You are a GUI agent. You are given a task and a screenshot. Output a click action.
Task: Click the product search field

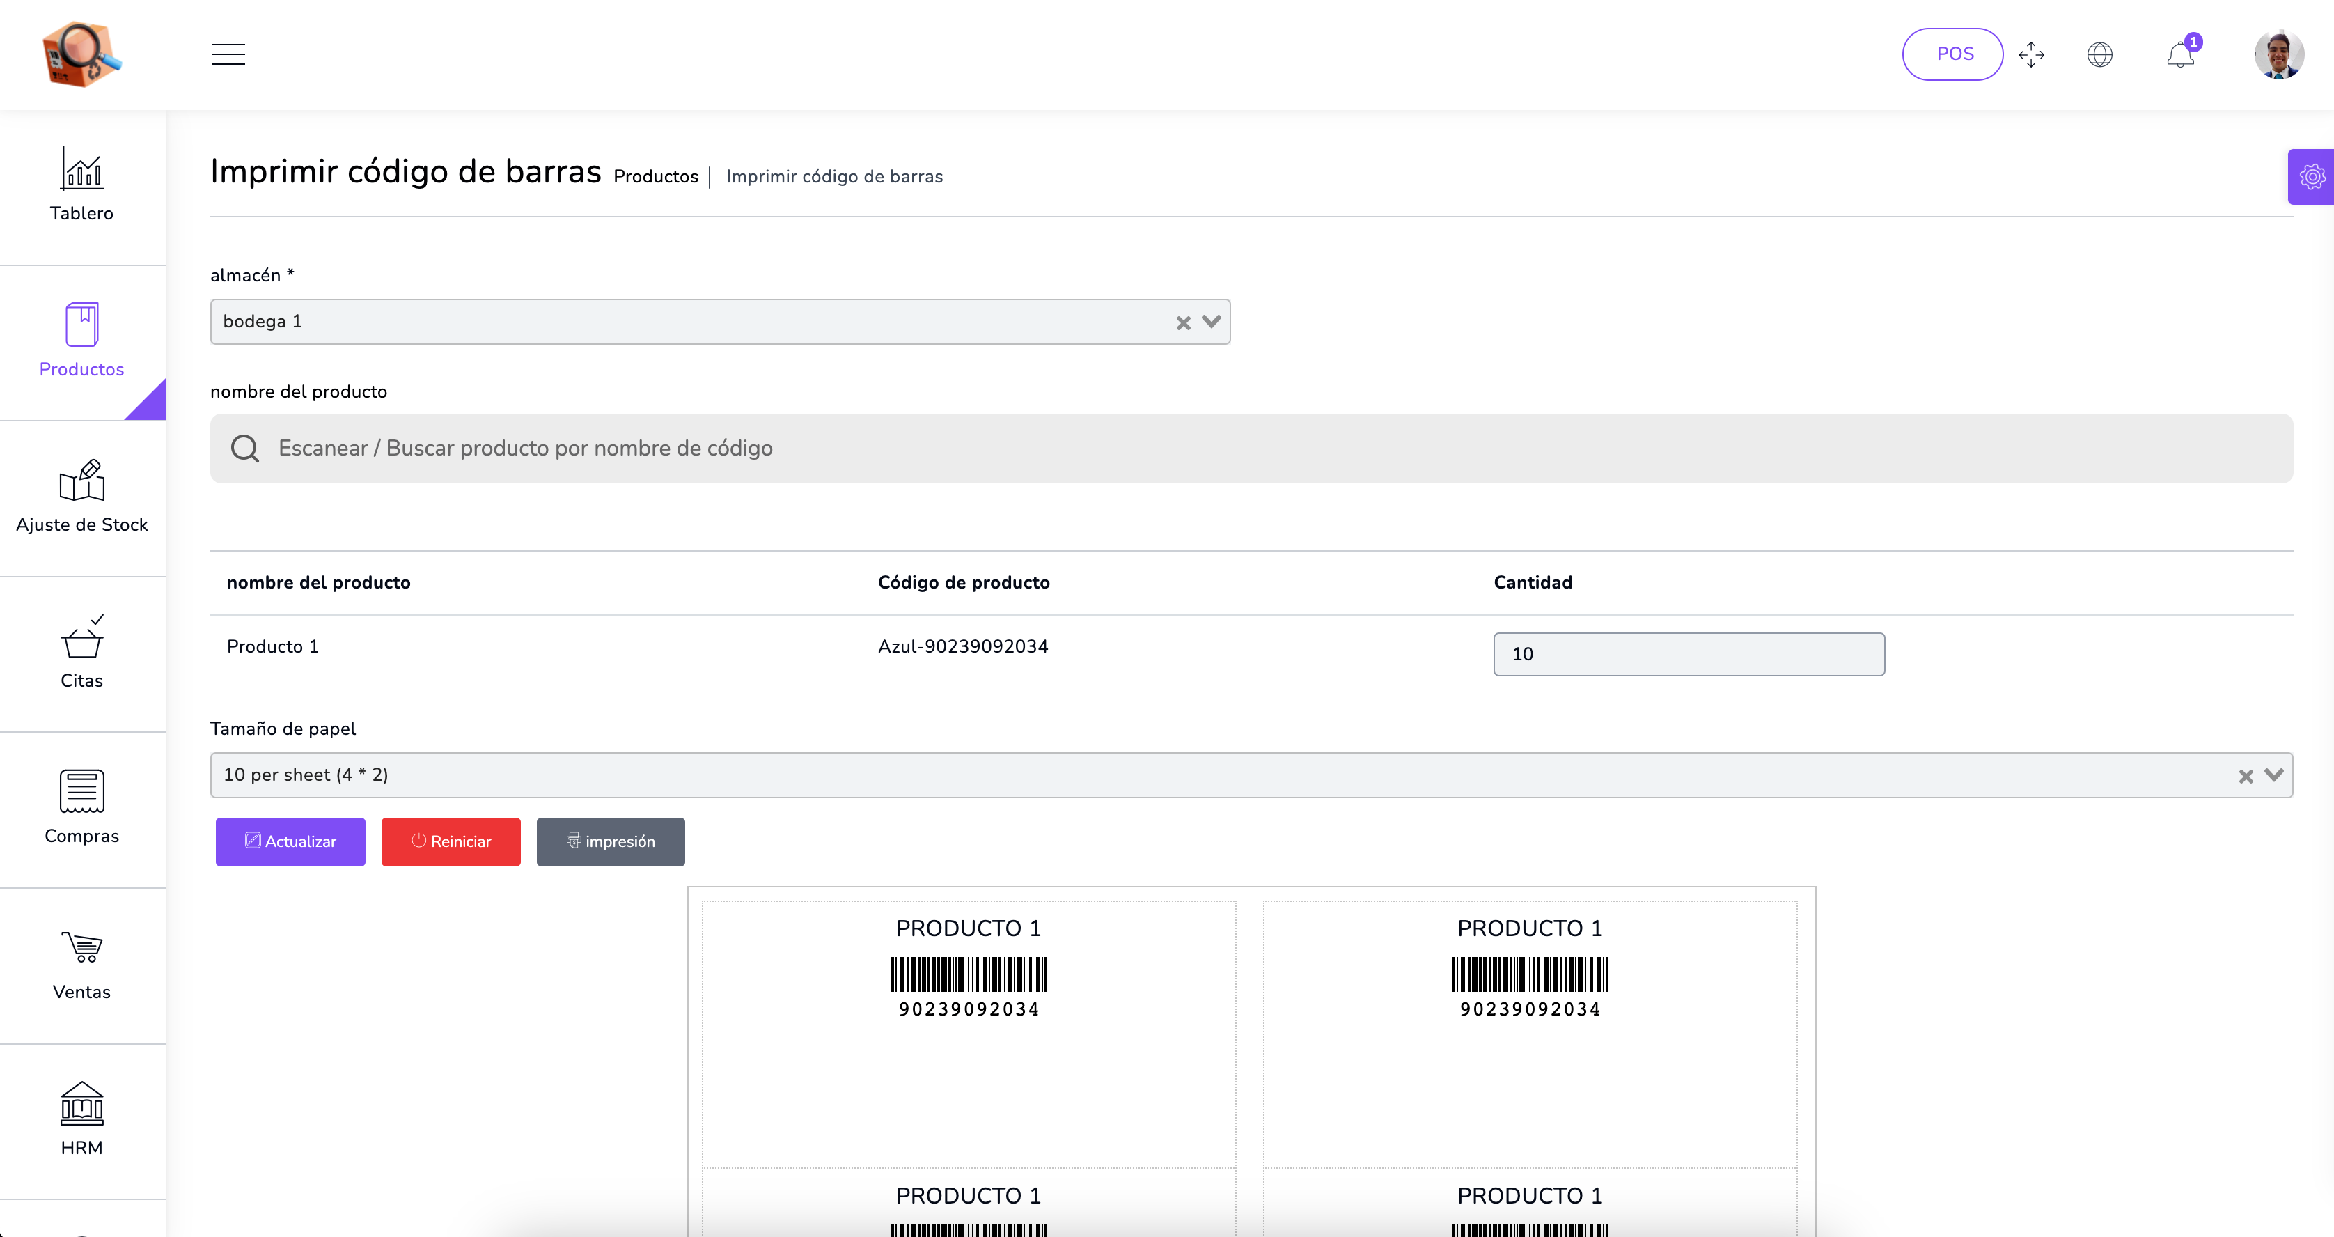[x=1251, y=448]
